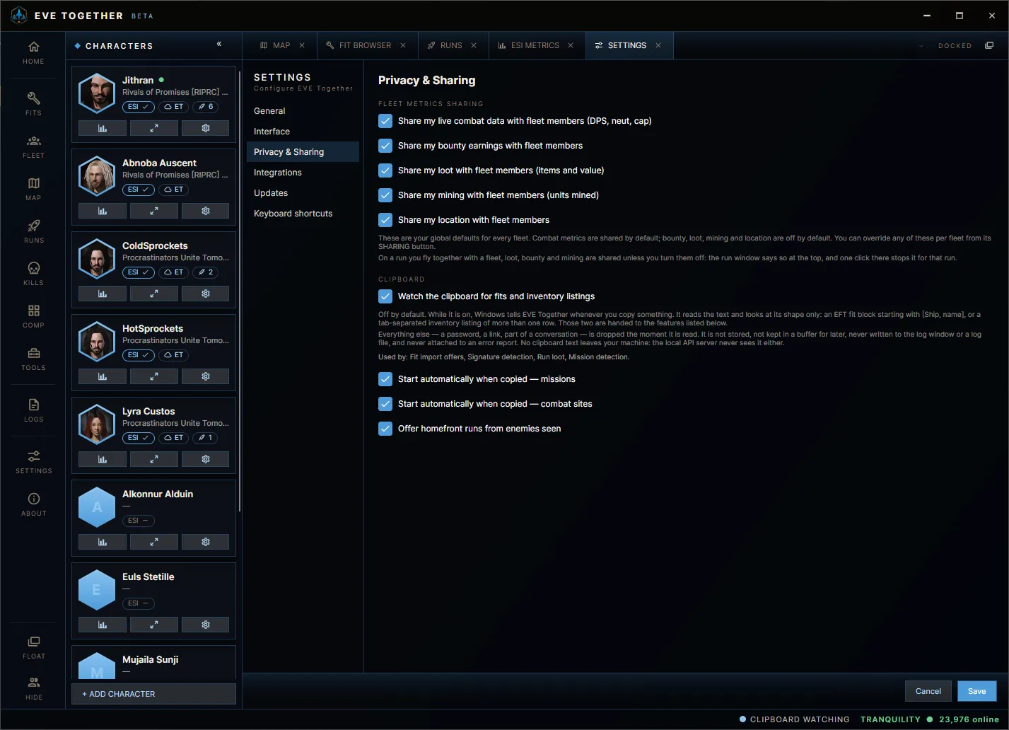Toggle share my mining checkbox
1009x730 pixels.
385,195
